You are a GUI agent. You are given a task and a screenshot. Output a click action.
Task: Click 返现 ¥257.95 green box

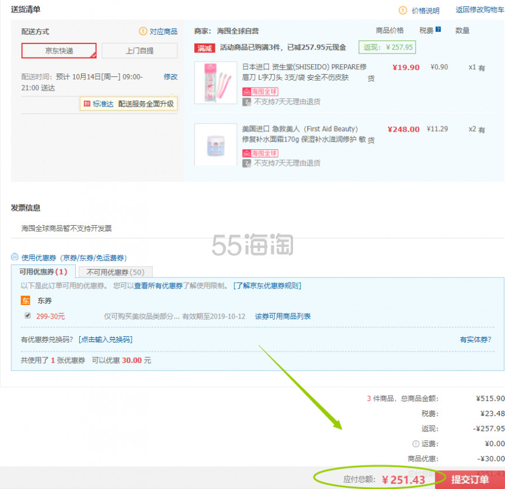coord(387,48)
